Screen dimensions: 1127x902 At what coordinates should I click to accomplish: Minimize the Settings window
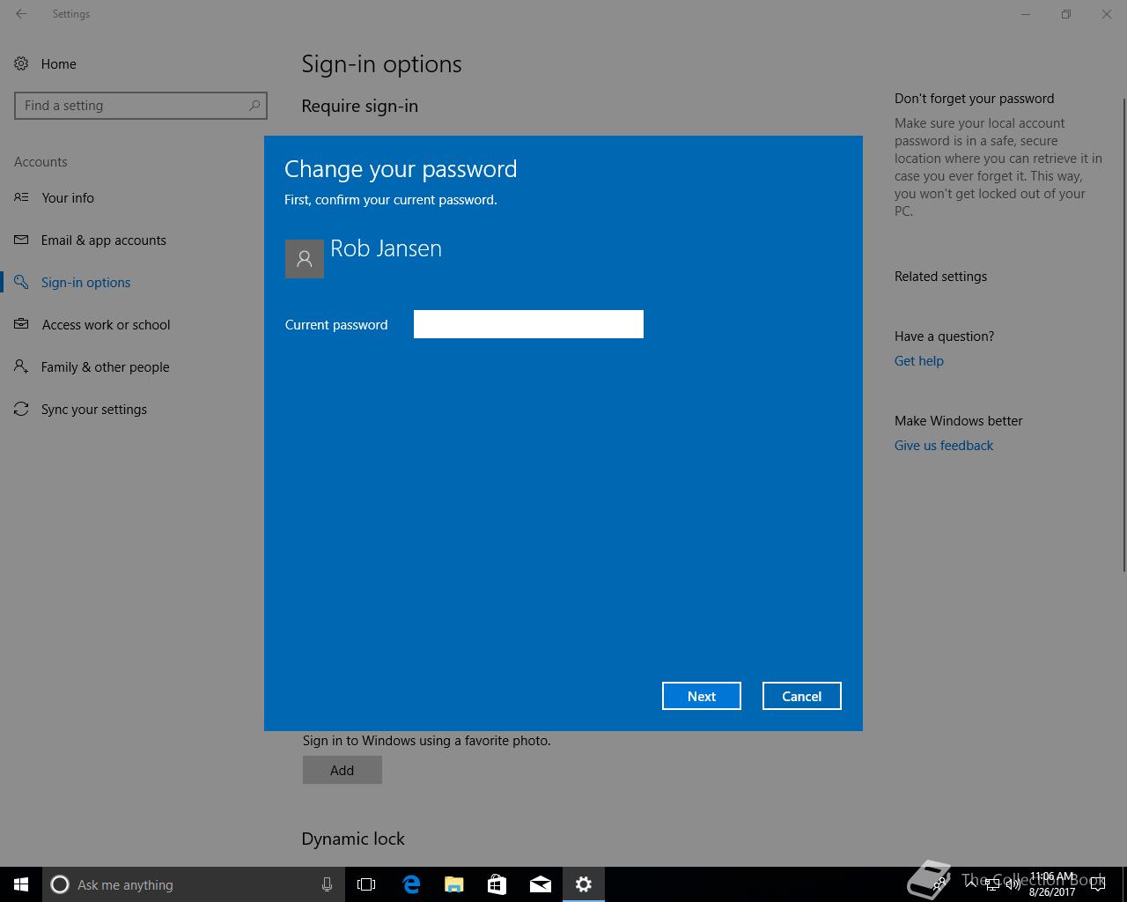coord(1026,14)
